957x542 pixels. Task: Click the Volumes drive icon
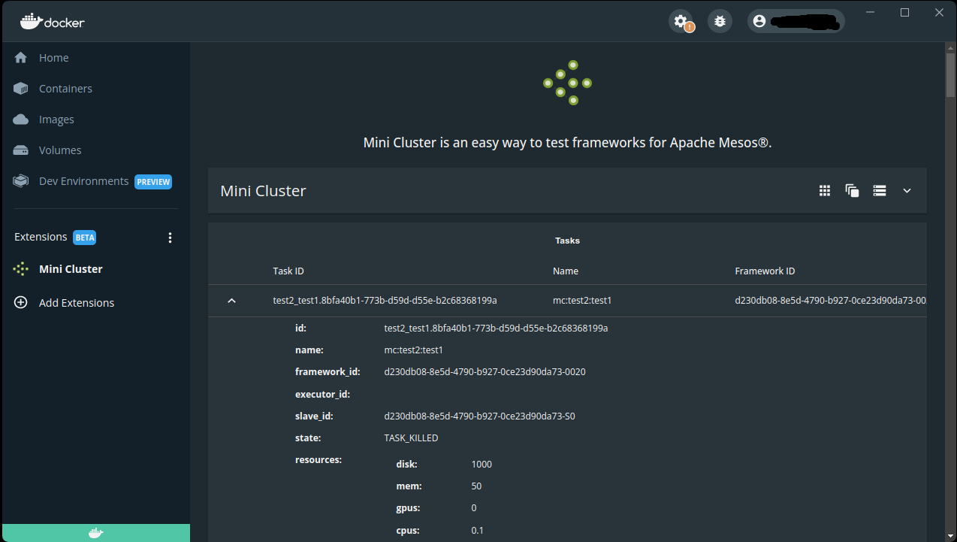[21, 150]
